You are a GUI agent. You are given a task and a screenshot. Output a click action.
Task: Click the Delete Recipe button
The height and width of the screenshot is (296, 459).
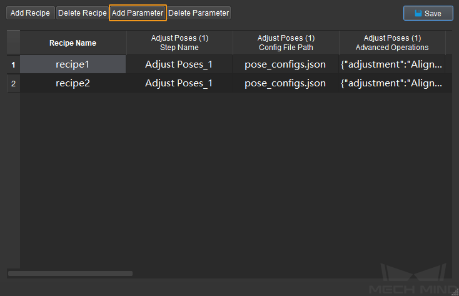[83, 13]
